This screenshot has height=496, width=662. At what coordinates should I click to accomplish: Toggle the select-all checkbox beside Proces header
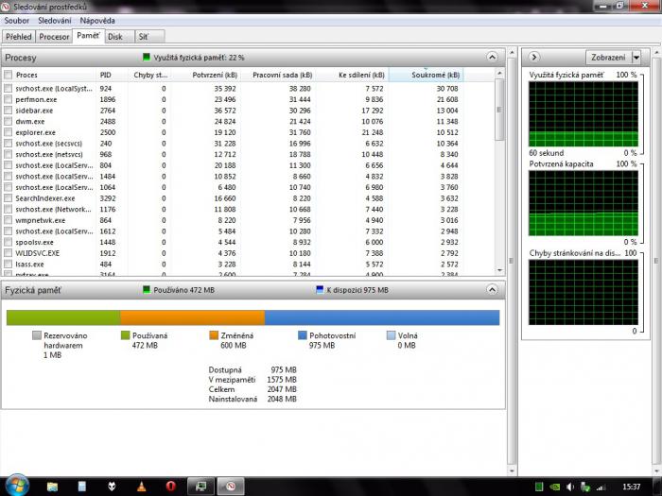click(x=9, y=75)
